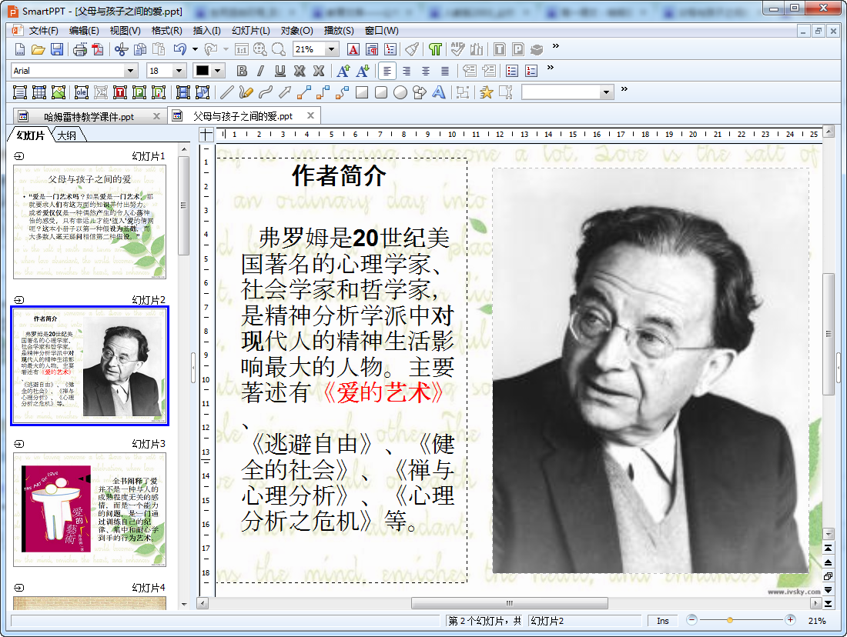Expand the font size 18 dropdown
The height and width of the screenshot is (637, 847).
click(x=179, y=71)
